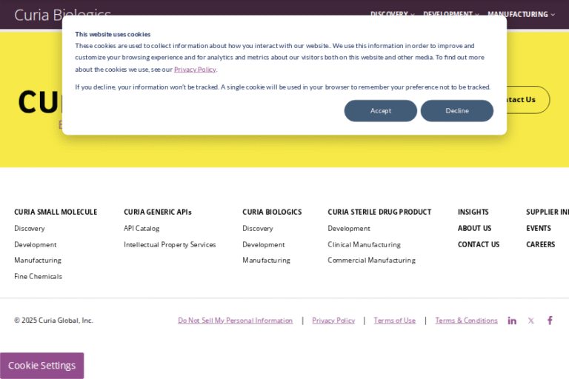This screenshot has width=569, height=379.
Task: Expand the Discovery dropdown in header
Action: [x=392, y=14]
